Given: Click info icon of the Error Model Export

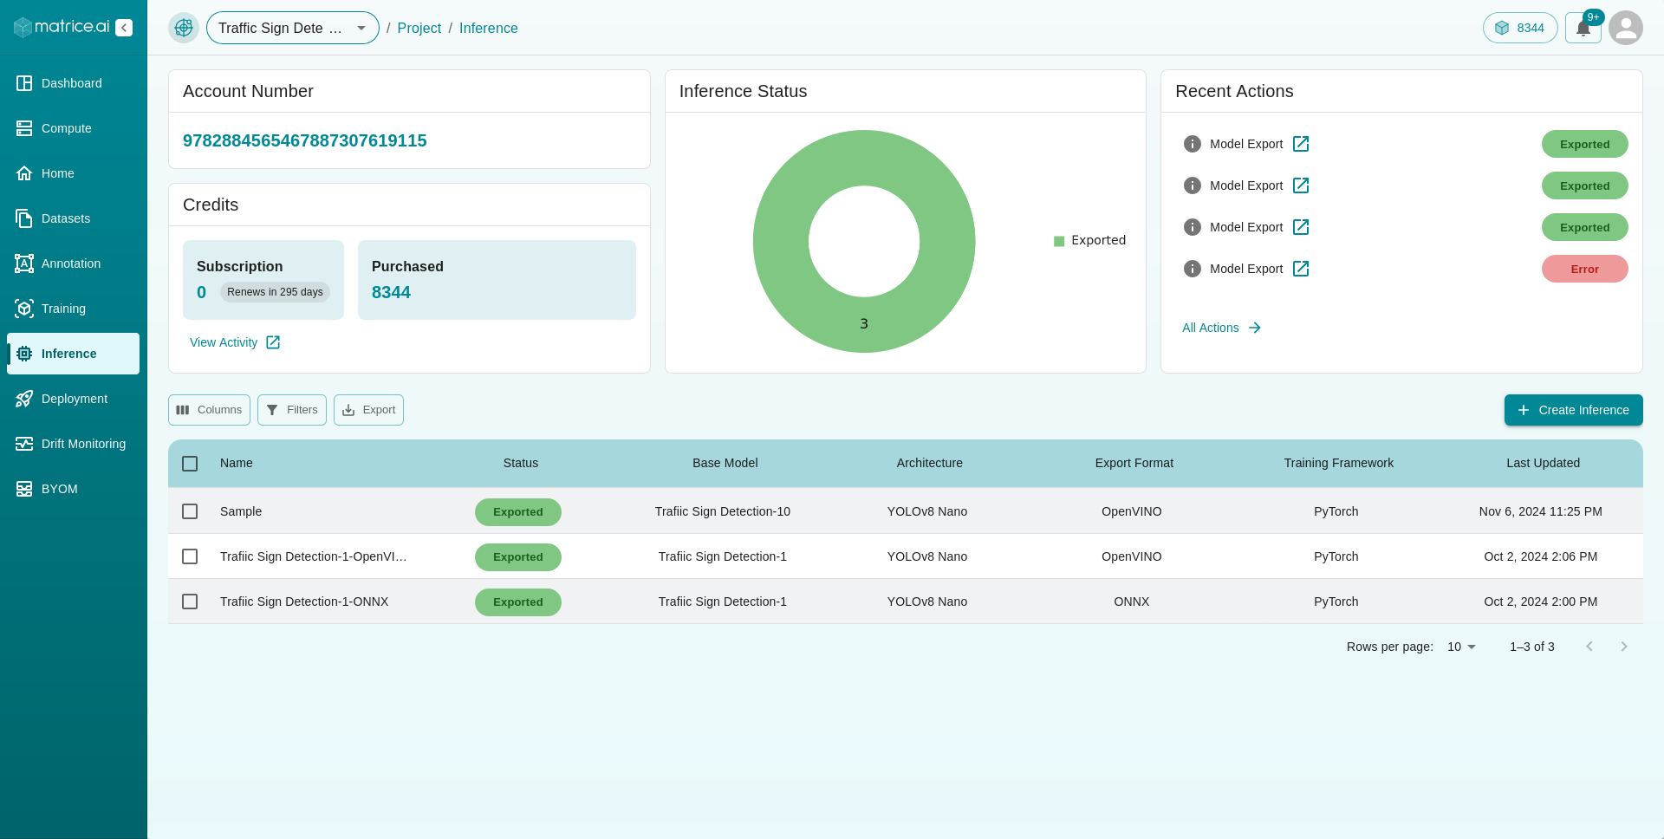Looking at the screenshot, I should pos(1193,269).
